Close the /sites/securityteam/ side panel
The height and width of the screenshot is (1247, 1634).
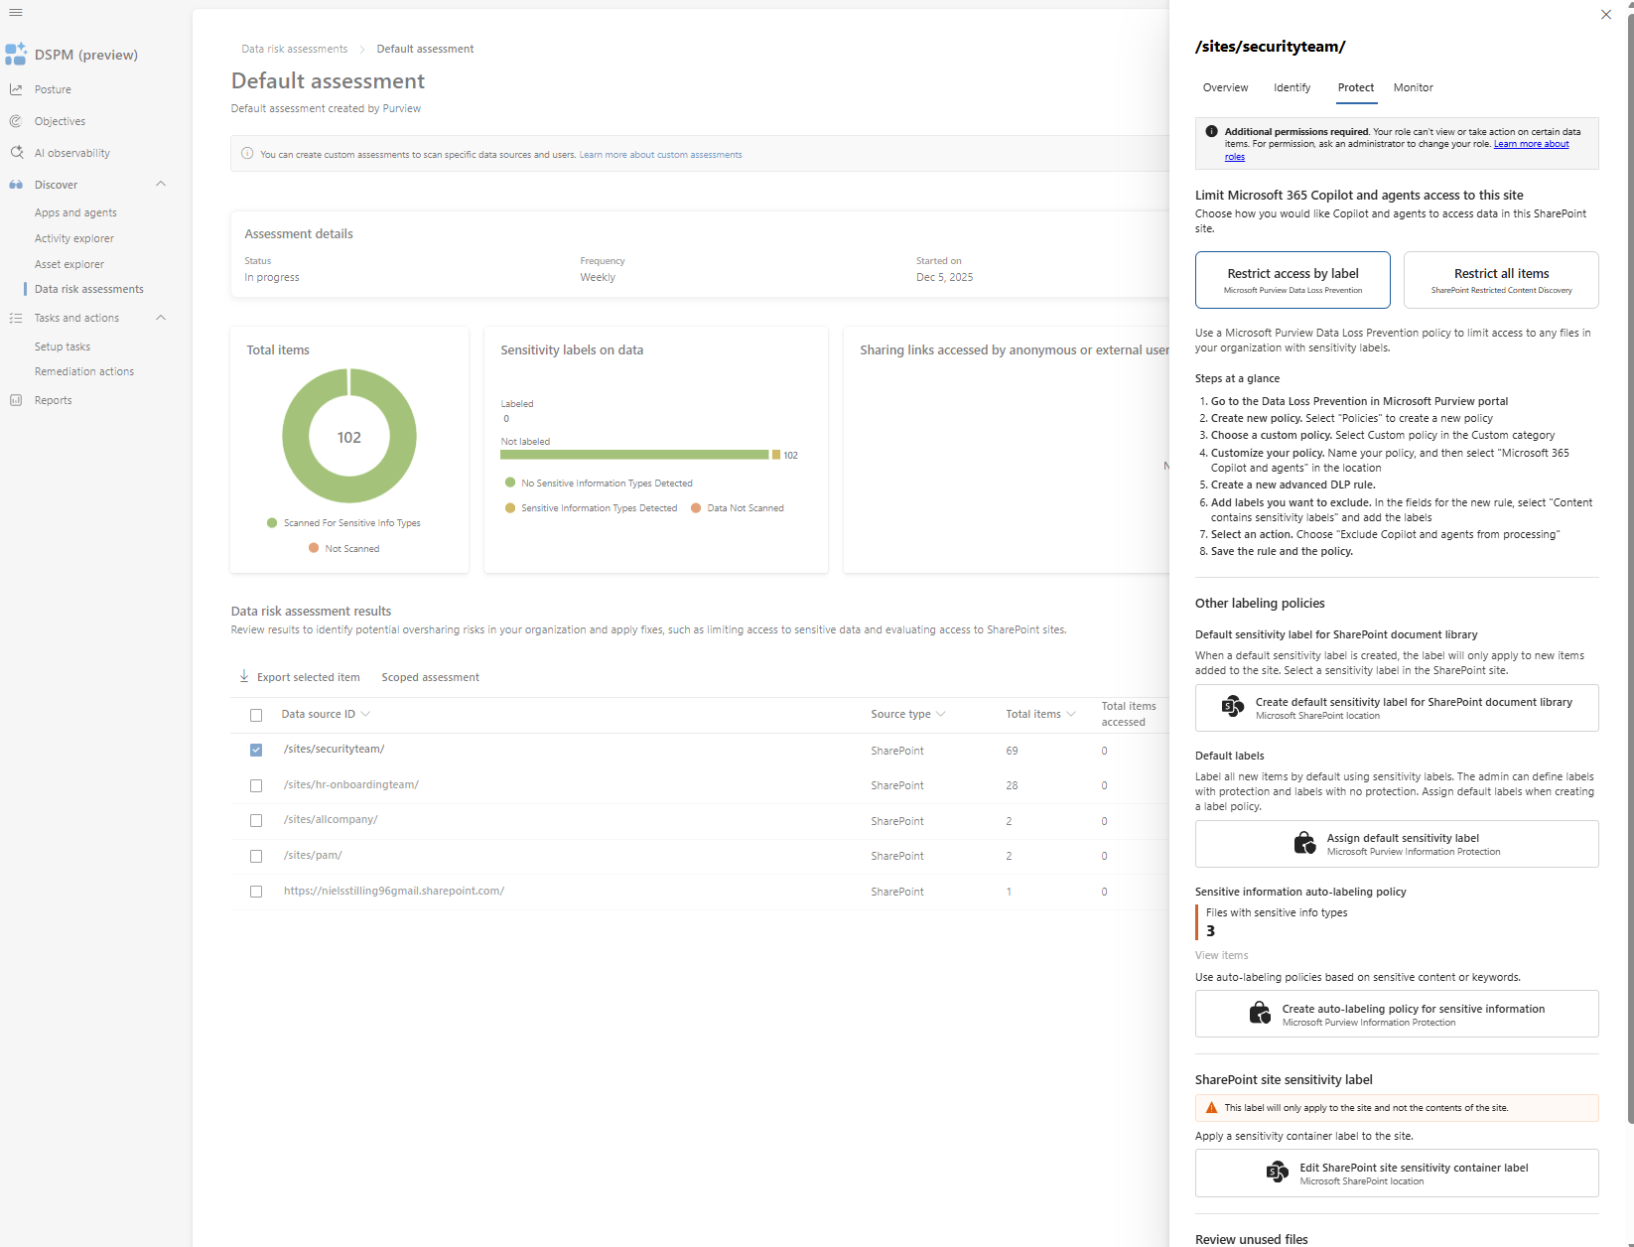tap(1605, 15)
